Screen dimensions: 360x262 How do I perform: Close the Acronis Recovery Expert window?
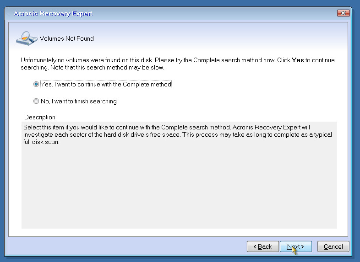(x=344, y=13)
